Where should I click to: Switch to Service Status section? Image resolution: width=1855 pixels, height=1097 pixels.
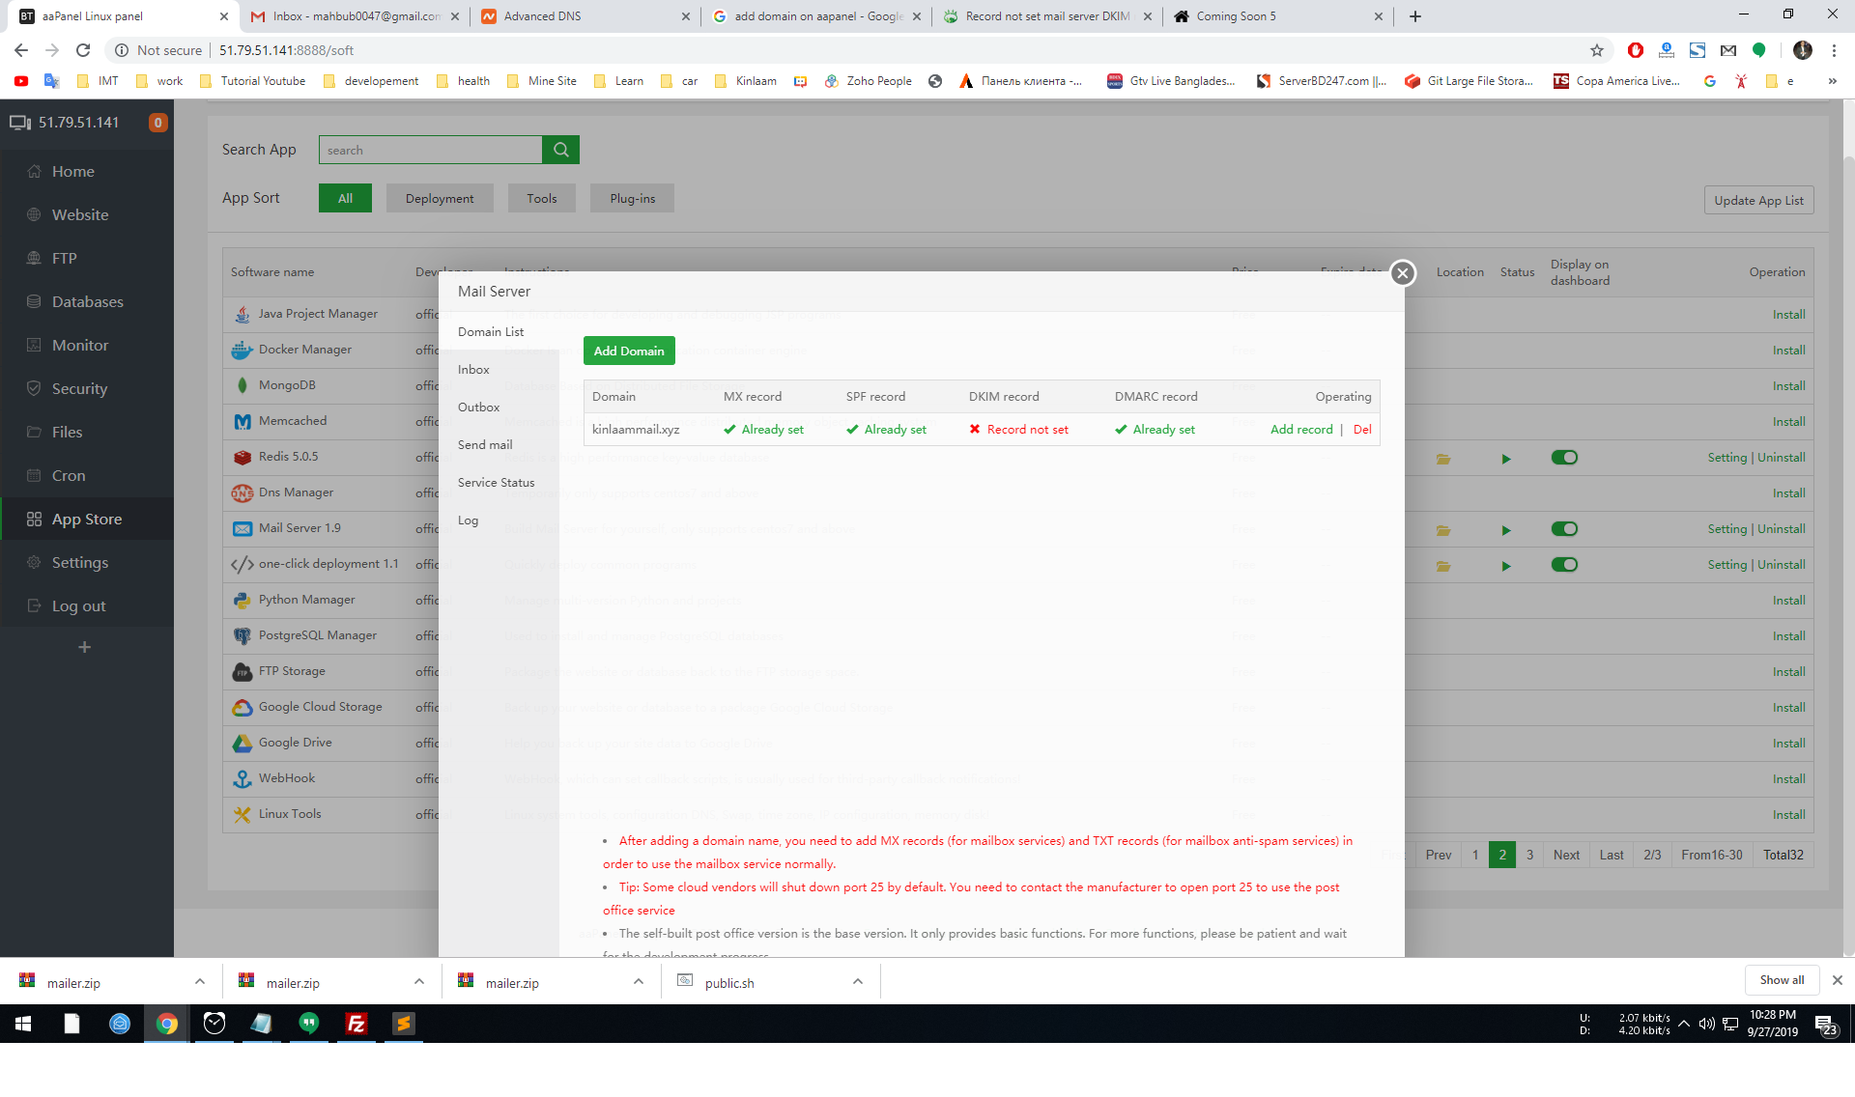click(496, 483)
